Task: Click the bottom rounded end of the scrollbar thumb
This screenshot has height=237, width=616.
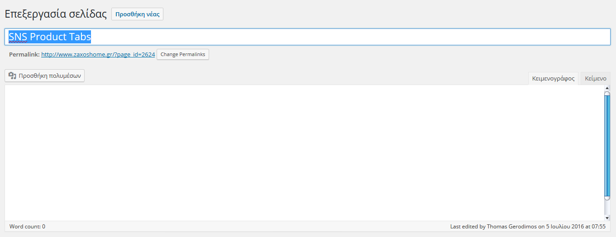Action: (607, 198)
